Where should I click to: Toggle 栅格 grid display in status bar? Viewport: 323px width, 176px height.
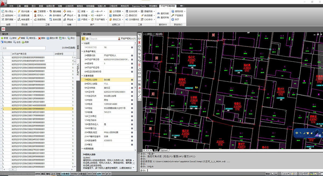pyautogui.click(x=48, y=174)
